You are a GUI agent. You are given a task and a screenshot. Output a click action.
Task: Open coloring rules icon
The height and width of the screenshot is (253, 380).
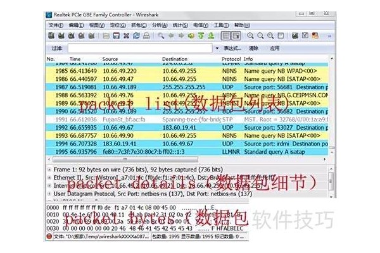coord(315,36)
